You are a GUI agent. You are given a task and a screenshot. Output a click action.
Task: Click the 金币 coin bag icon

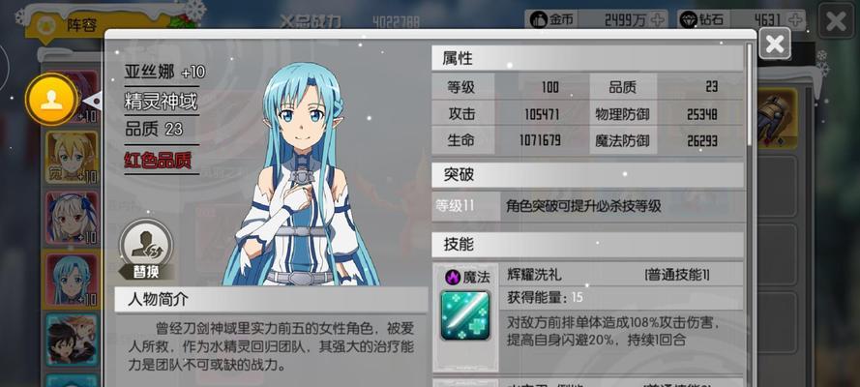(539, 19)
